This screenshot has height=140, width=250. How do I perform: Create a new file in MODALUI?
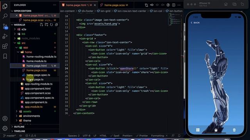41,25
